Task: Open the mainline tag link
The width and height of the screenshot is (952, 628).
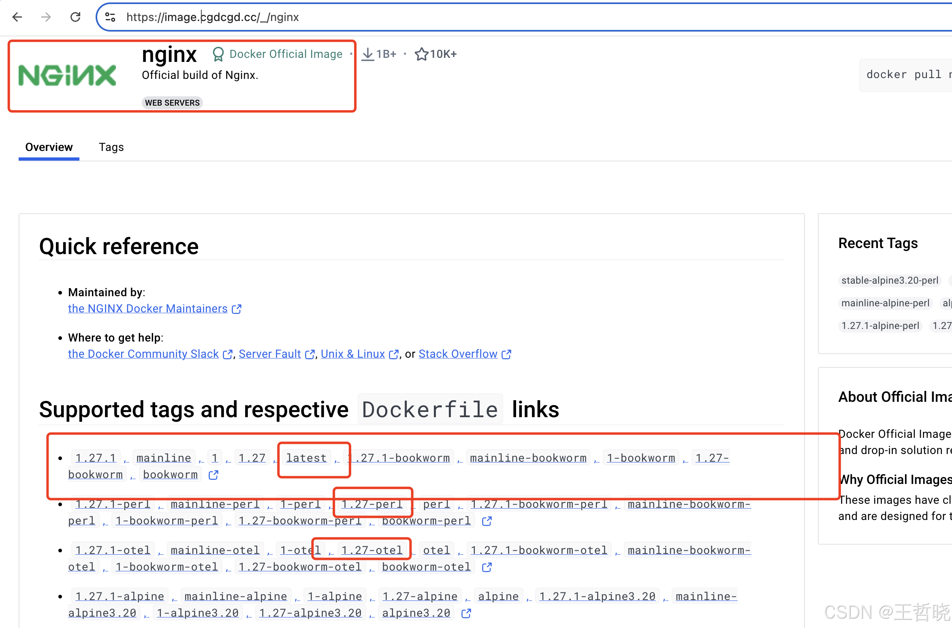Action: [x=164, y=458]
